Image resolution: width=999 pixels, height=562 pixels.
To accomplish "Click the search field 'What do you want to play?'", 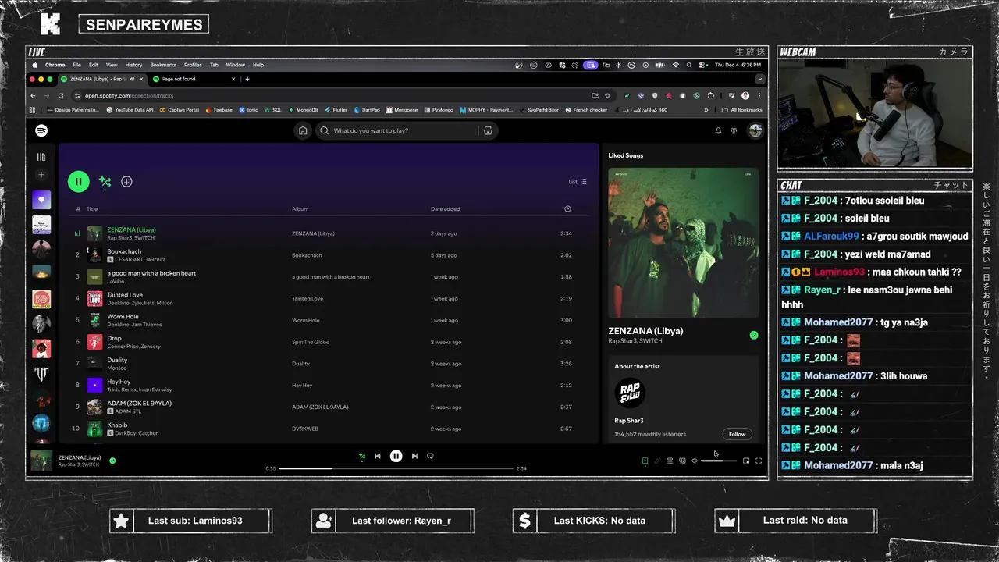I will pyautogui.click(x=398, y=130).
